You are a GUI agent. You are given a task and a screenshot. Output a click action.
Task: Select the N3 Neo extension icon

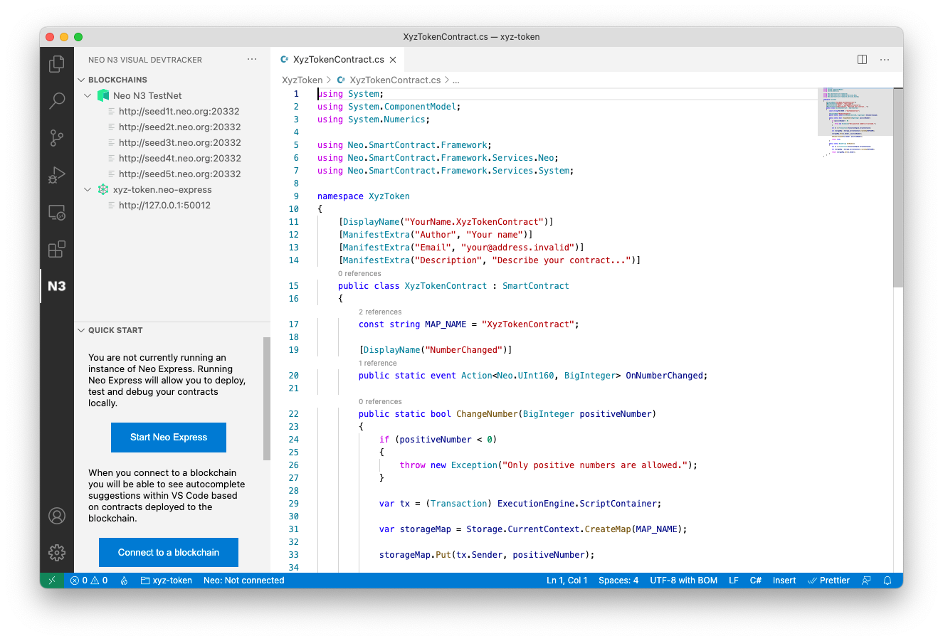(57, 286)
